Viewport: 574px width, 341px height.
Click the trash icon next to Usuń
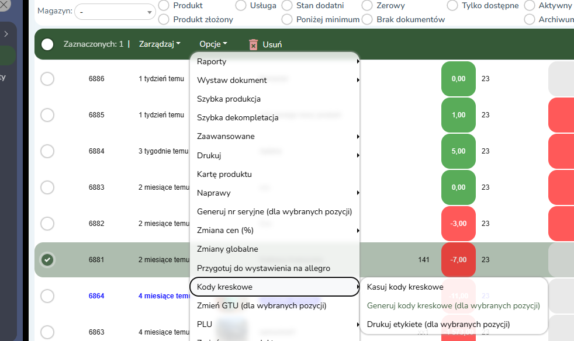coord(253,44)
